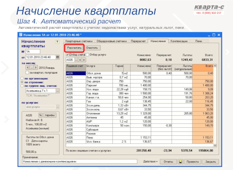The height and width of the screenshot is (170, 233).
Task: Toggle the 'Отбор счета' checkbox
Action: (x=68, y=55)
